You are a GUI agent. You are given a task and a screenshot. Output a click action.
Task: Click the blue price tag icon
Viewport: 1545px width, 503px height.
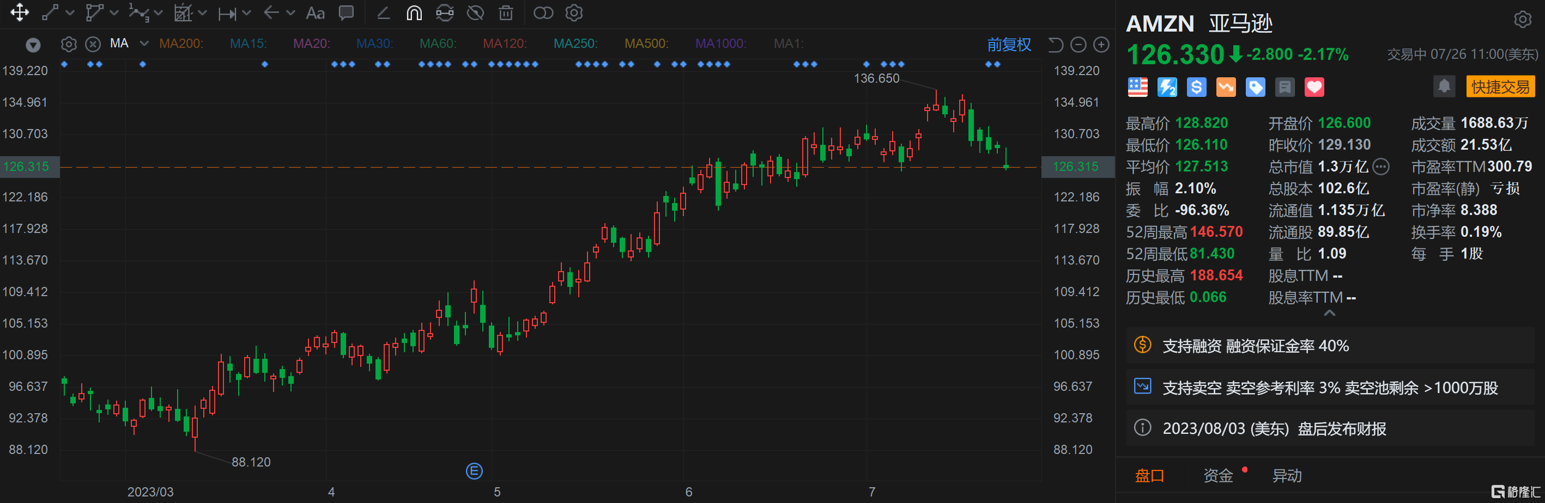coord(1255,88)
